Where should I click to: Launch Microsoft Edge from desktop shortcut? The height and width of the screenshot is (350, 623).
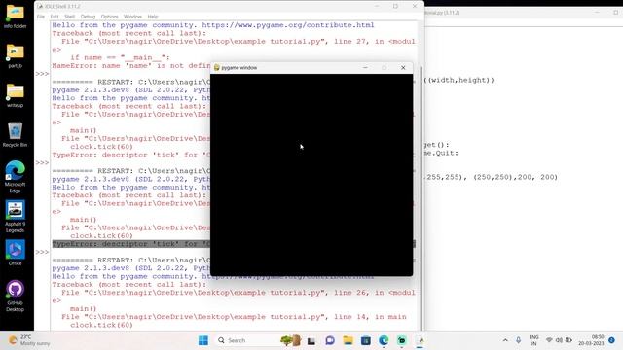[16, 177]
